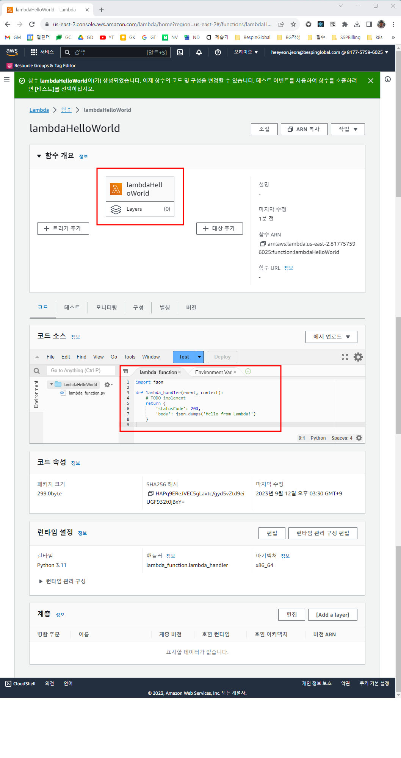Open browser extensions puzzle icon

point(345,24)
